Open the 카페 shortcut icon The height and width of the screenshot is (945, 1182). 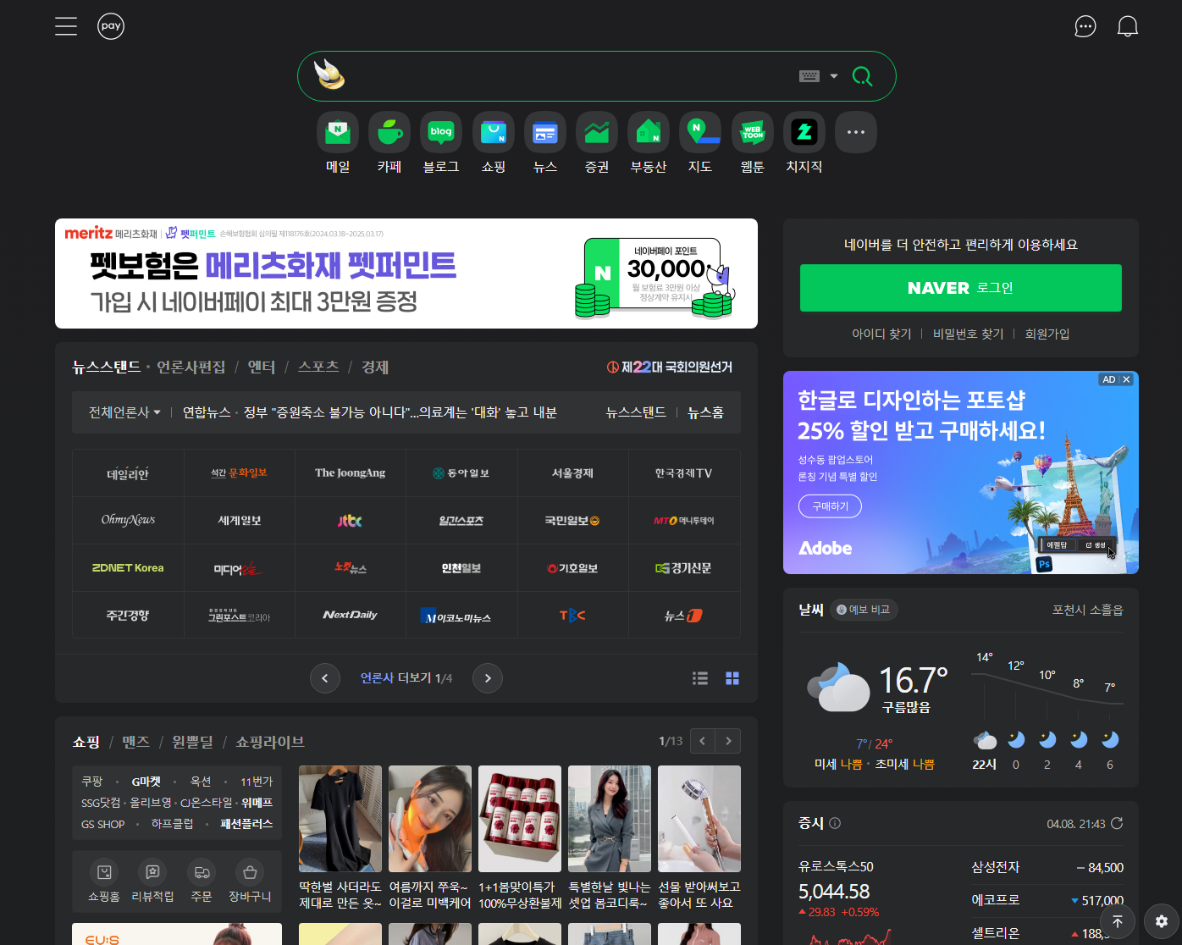[x=389, y=132]
